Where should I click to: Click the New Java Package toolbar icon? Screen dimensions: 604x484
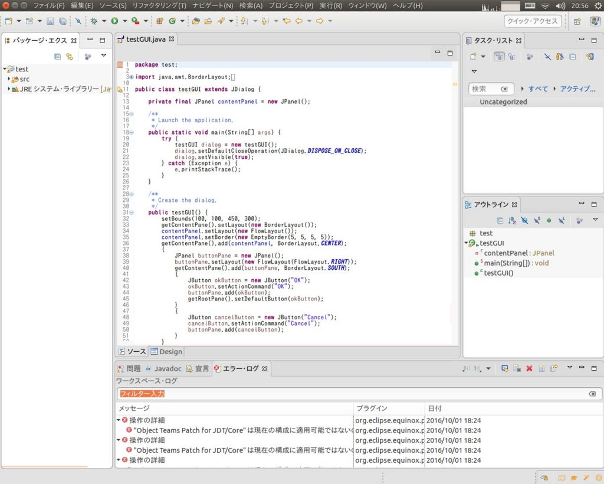tap(160, 21)
